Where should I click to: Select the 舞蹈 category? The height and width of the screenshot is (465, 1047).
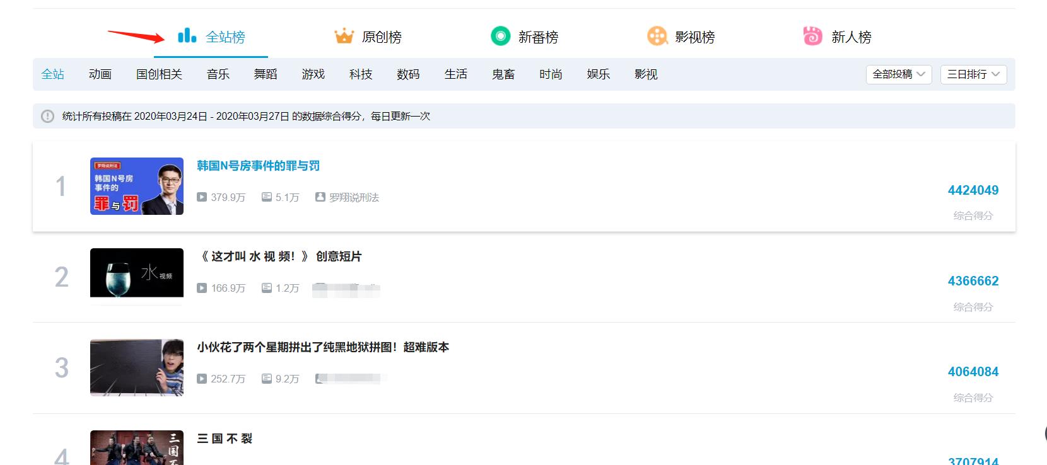(x=266, y=74)
